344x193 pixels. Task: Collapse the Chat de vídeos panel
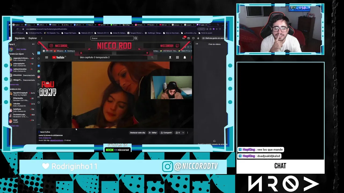197,44
